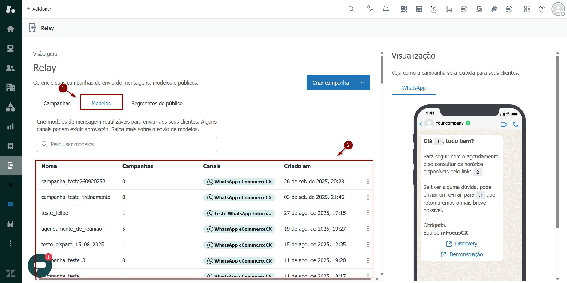Click the Pesquisar modelos search field

click(x=127, y=144)
